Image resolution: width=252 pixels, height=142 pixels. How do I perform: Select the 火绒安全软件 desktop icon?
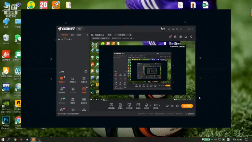(6, 72)
